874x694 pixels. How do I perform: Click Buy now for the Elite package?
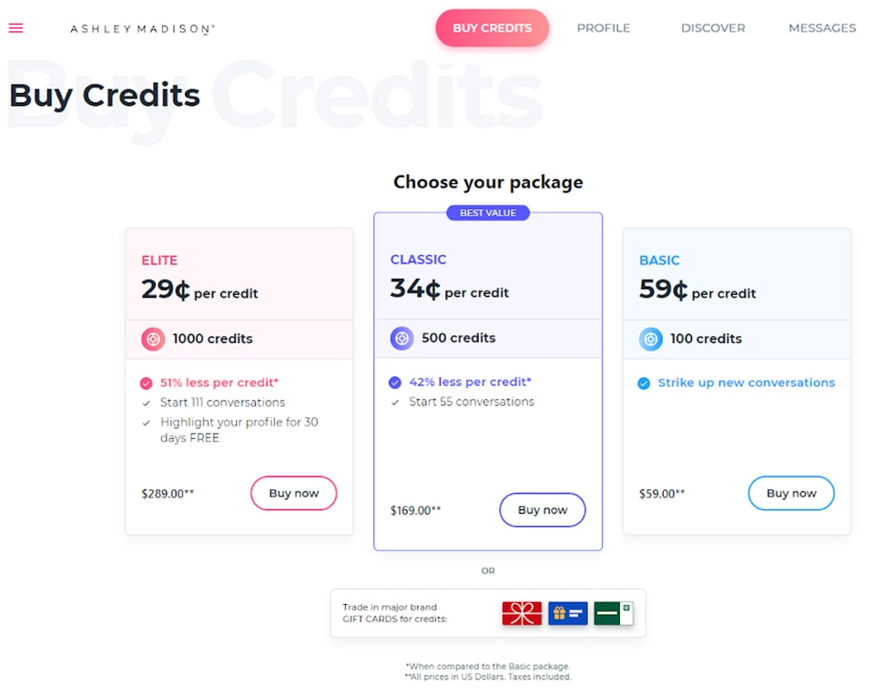tap(293, 493)
